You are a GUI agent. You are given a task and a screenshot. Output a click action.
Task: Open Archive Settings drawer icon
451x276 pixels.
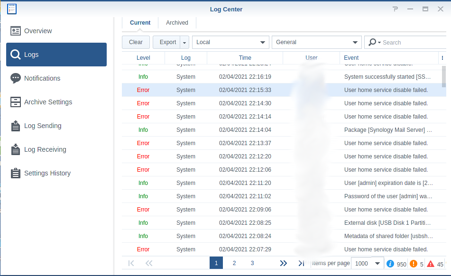pos(16,102)
